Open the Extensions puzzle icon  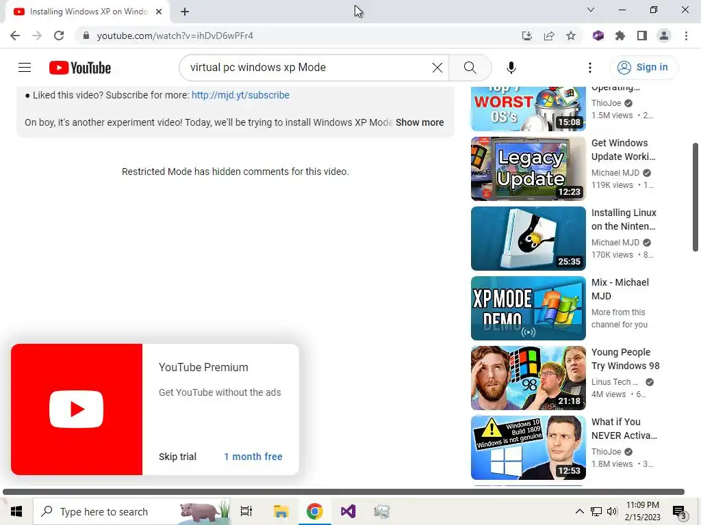click(x=620, y=36)
